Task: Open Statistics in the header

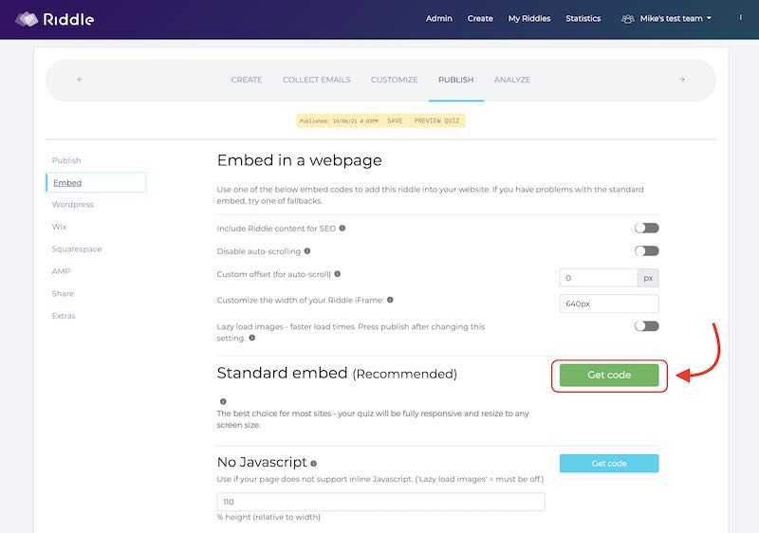Action: pos(583,18)
